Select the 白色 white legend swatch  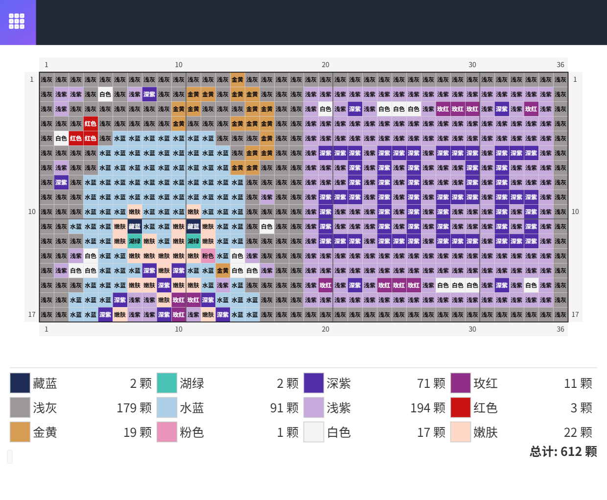pos(314,432)
